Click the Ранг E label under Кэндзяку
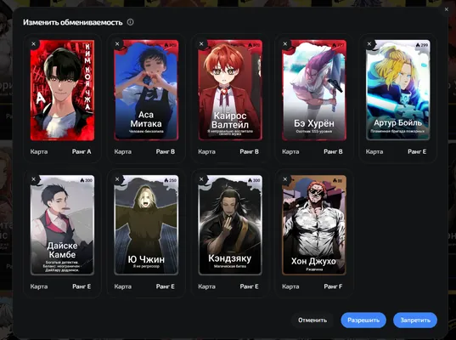The height and width of the screenshot is (340, 456). pyautogui.click(x=250, y=286)
